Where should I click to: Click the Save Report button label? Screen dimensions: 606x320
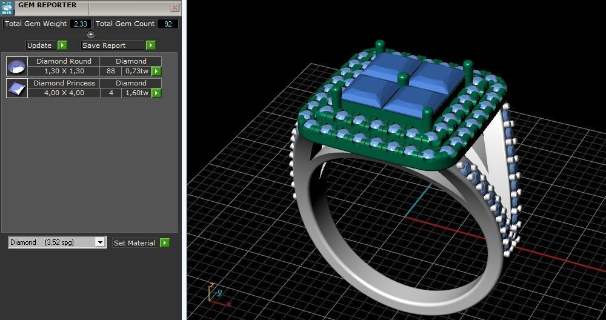[113, 45]
